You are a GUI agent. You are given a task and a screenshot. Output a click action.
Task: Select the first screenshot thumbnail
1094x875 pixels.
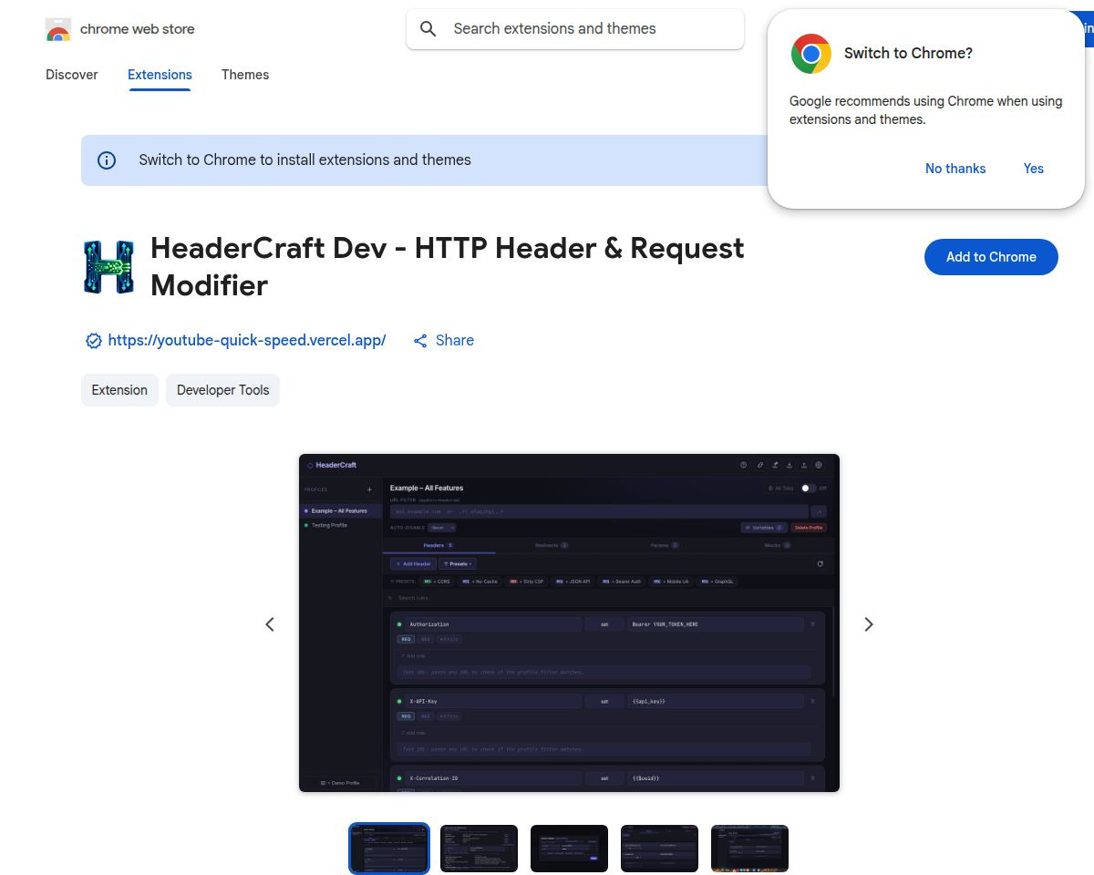click(x=389, y=849)
